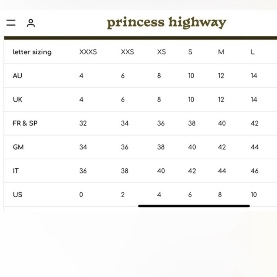Select AU size 4 under XXXS
Screen dimensions: 277x277
(x=81, y=76)
